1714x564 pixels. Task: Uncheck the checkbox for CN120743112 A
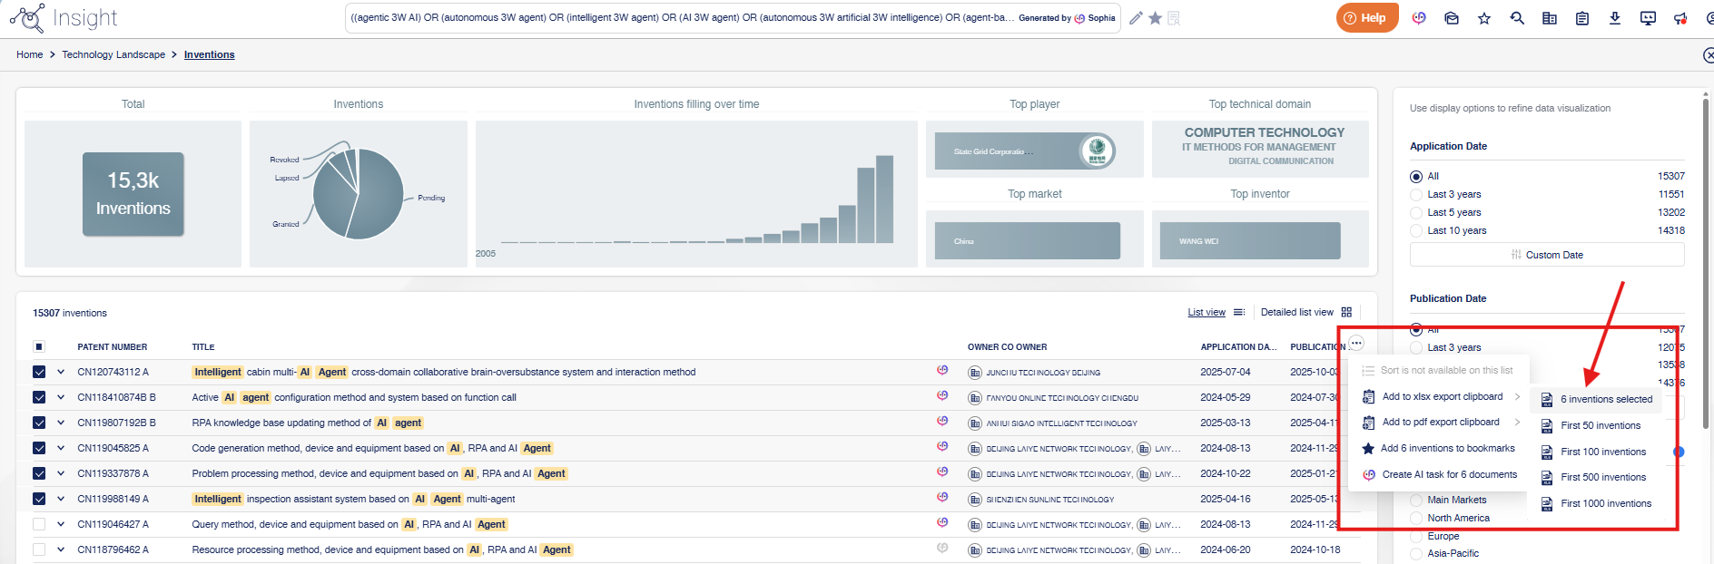(39, 372)
